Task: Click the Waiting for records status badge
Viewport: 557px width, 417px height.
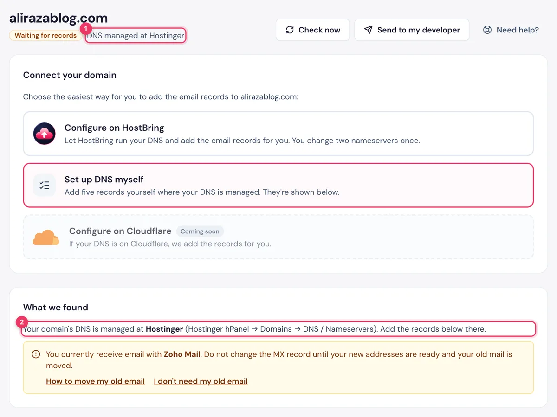Action: (x=45, y=35)
